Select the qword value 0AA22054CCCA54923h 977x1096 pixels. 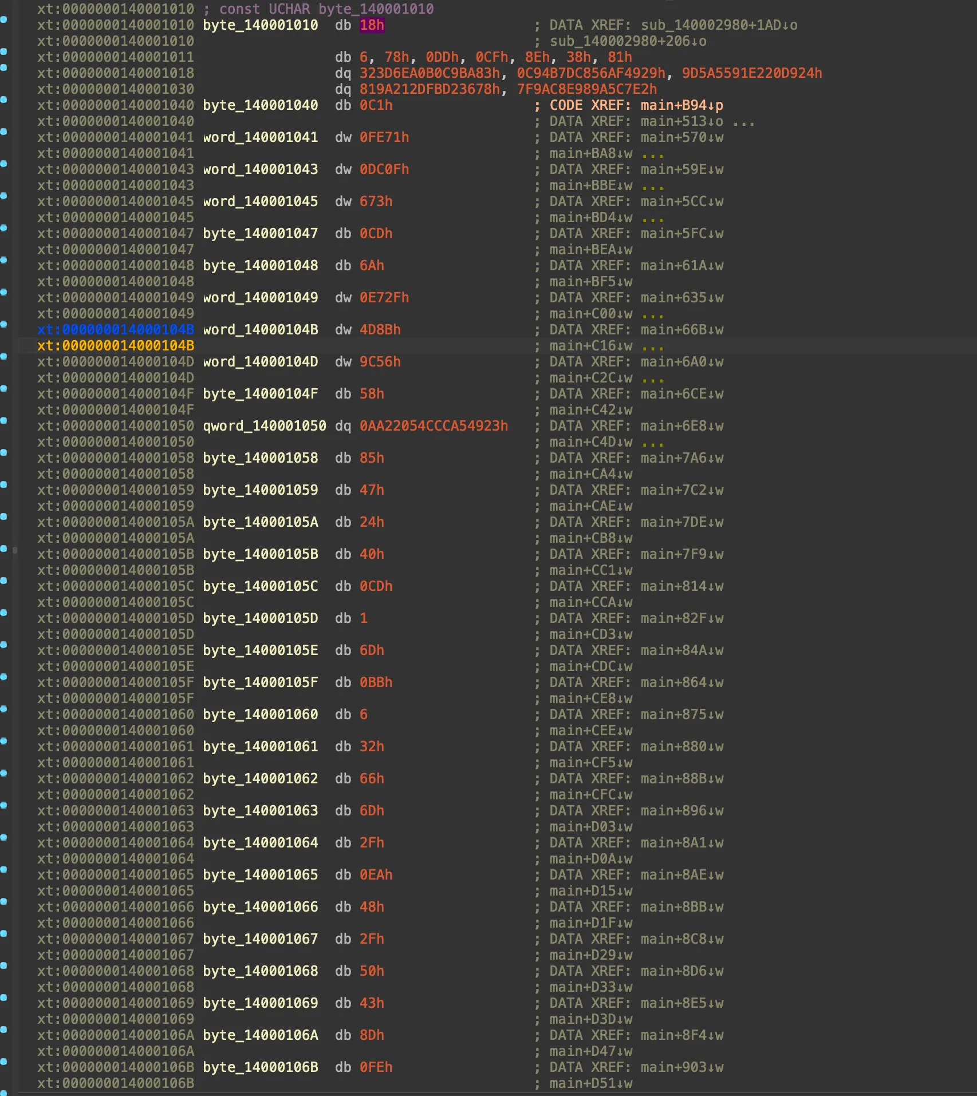pyautogui.click(x=434, y=426)
